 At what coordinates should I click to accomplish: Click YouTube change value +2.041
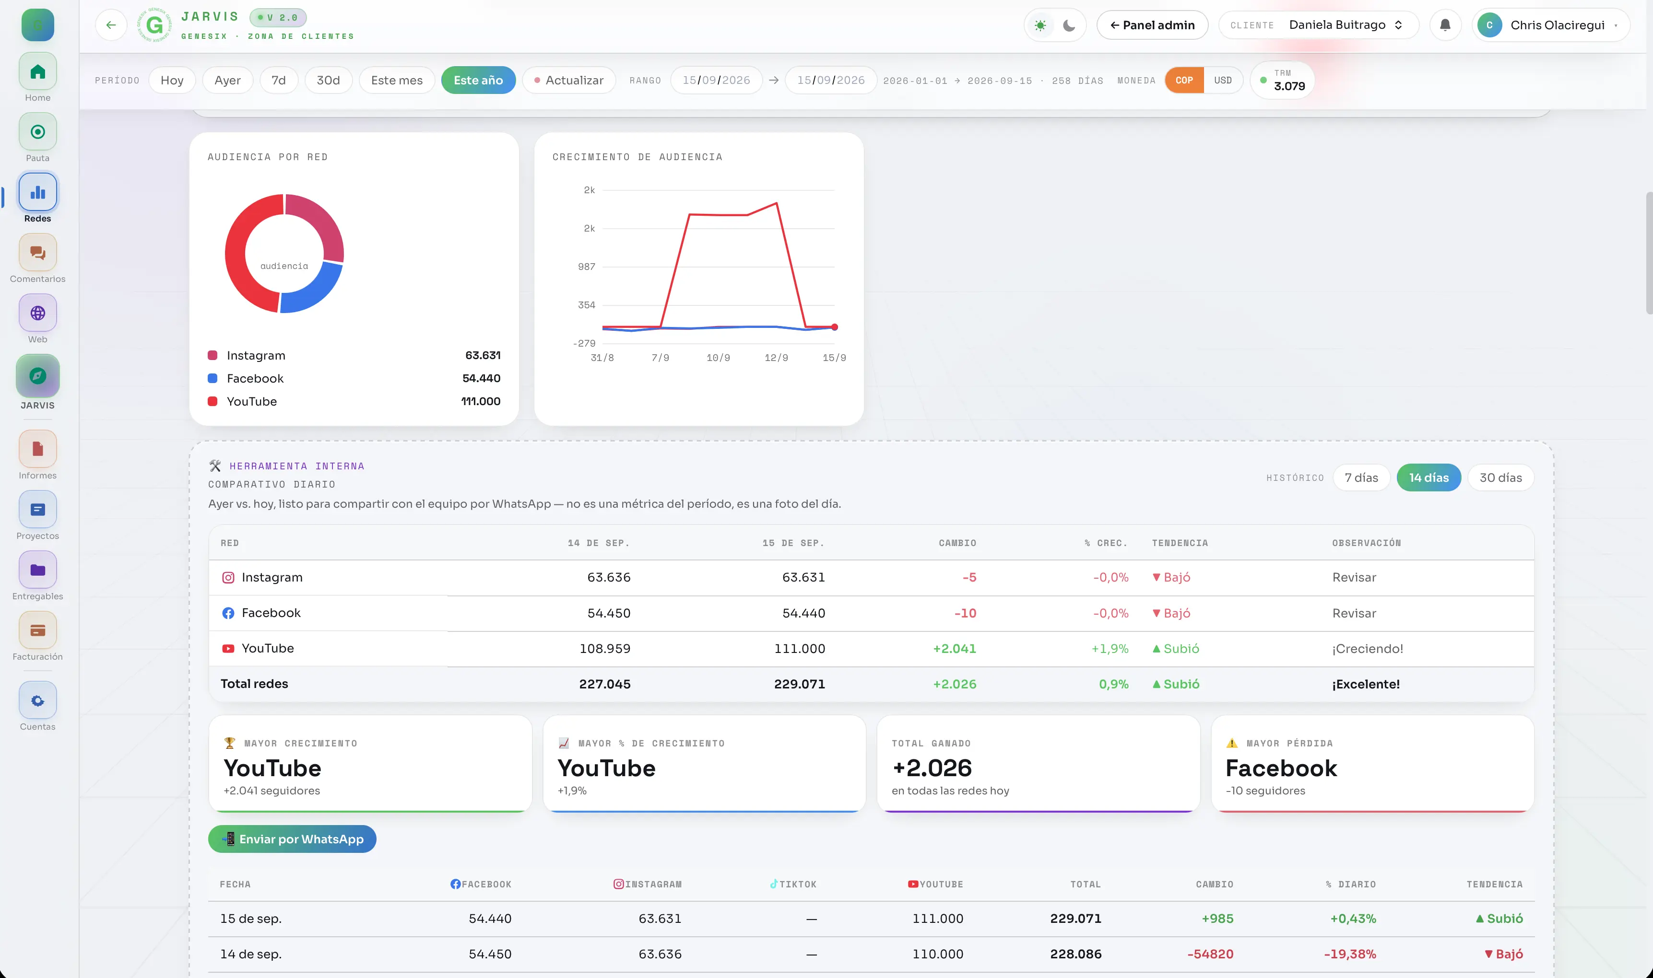point(954,649)
